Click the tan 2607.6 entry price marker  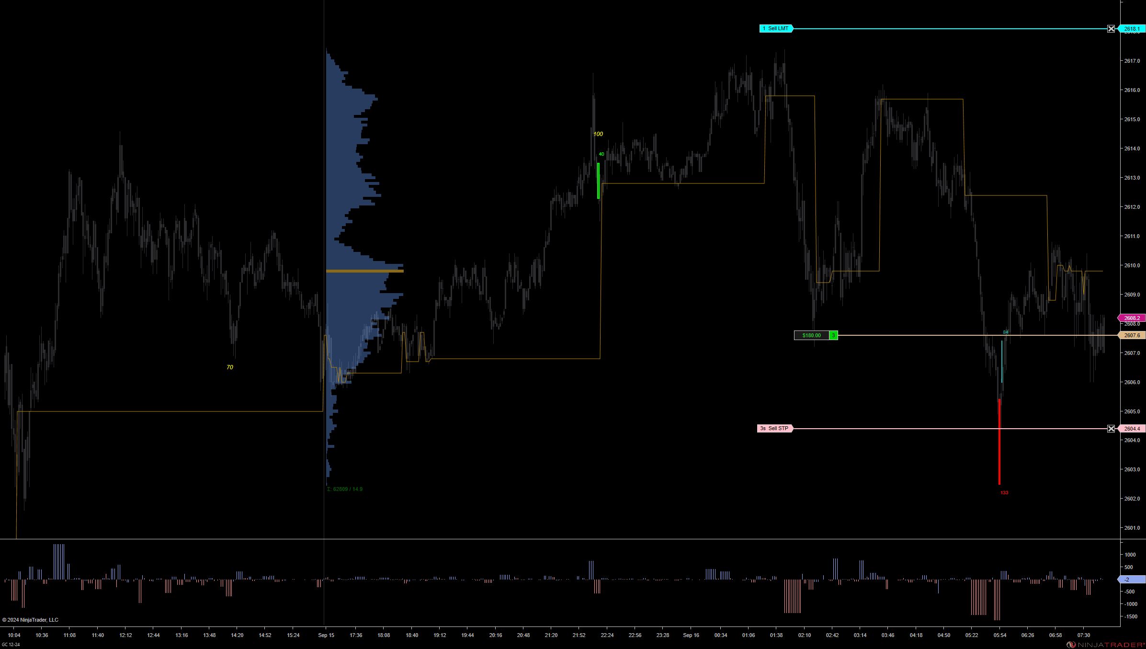tap(1132, 336)
